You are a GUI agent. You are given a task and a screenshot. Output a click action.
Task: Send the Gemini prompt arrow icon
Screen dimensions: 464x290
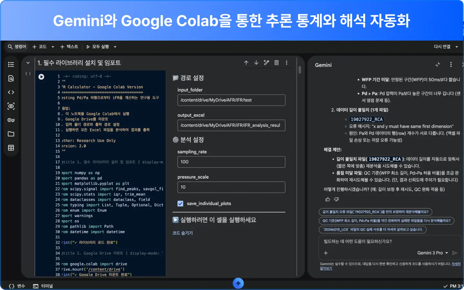click(x=455, y=253)
